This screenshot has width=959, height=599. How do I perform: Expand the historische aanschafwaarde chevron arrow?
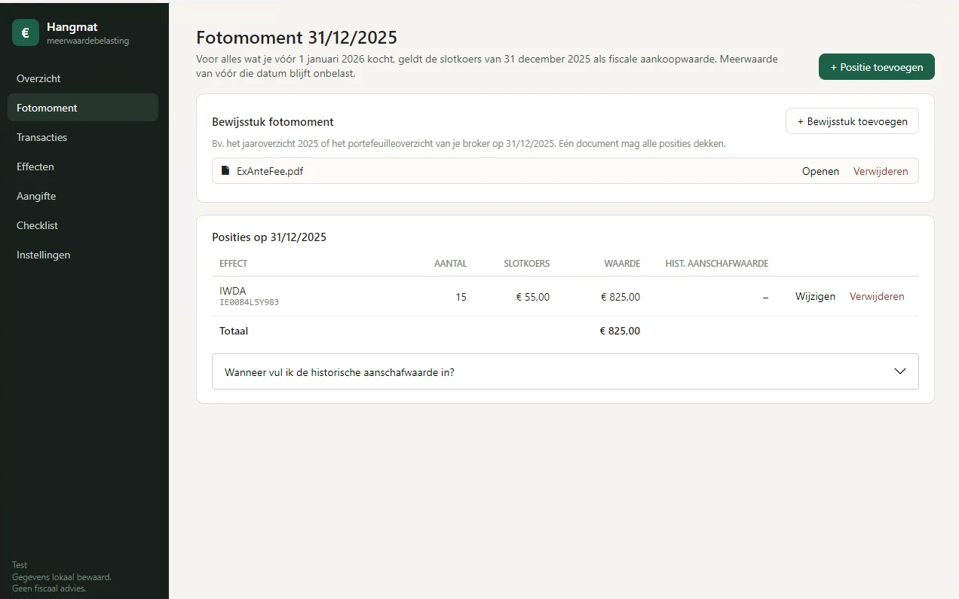[899, 371]
